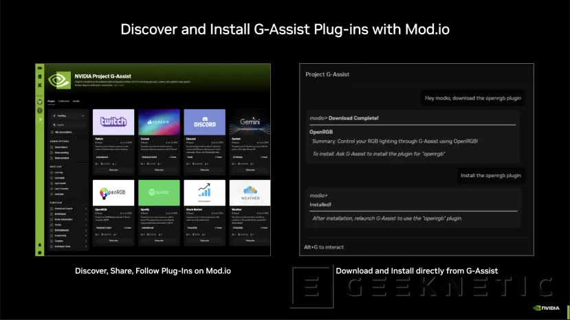Click the 'Alt+G to interact' input in G-Assist

click(417, 247)
